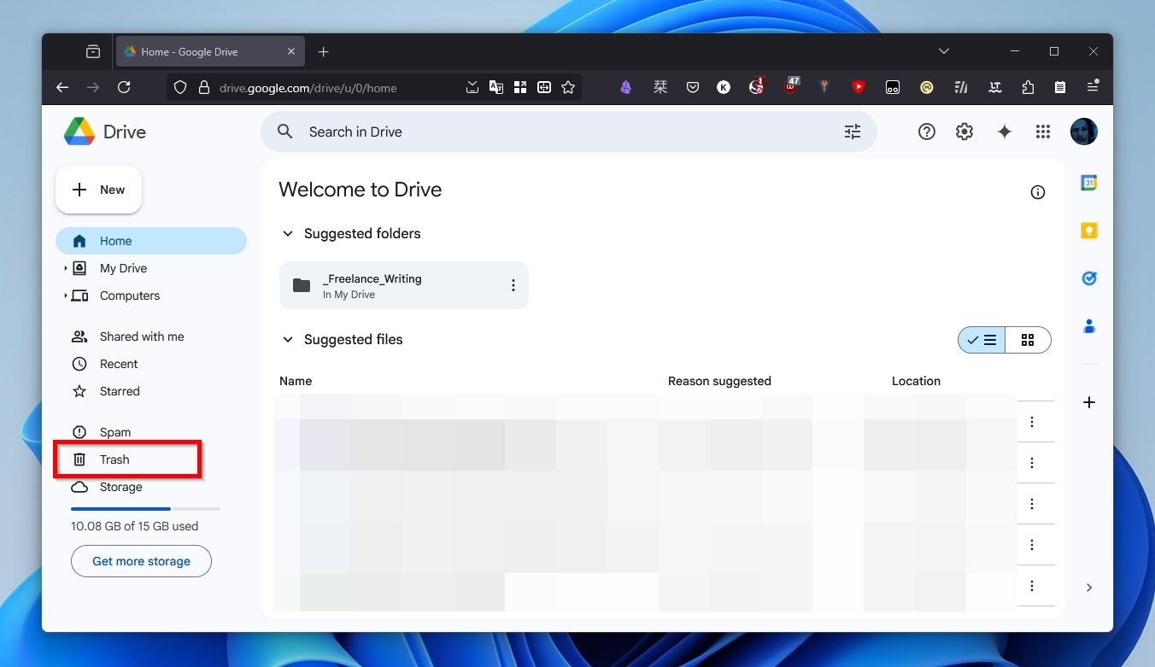Viewport: 1155px width, 667px height.
Task: Open the Google apps grid
Action: pyautogui.click(x=1042, y=132)
